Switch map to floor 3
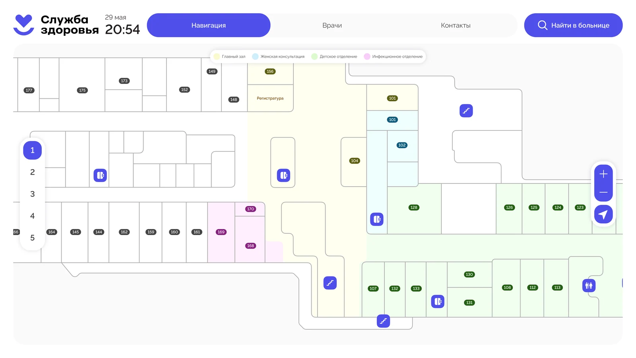 (33, 194)
